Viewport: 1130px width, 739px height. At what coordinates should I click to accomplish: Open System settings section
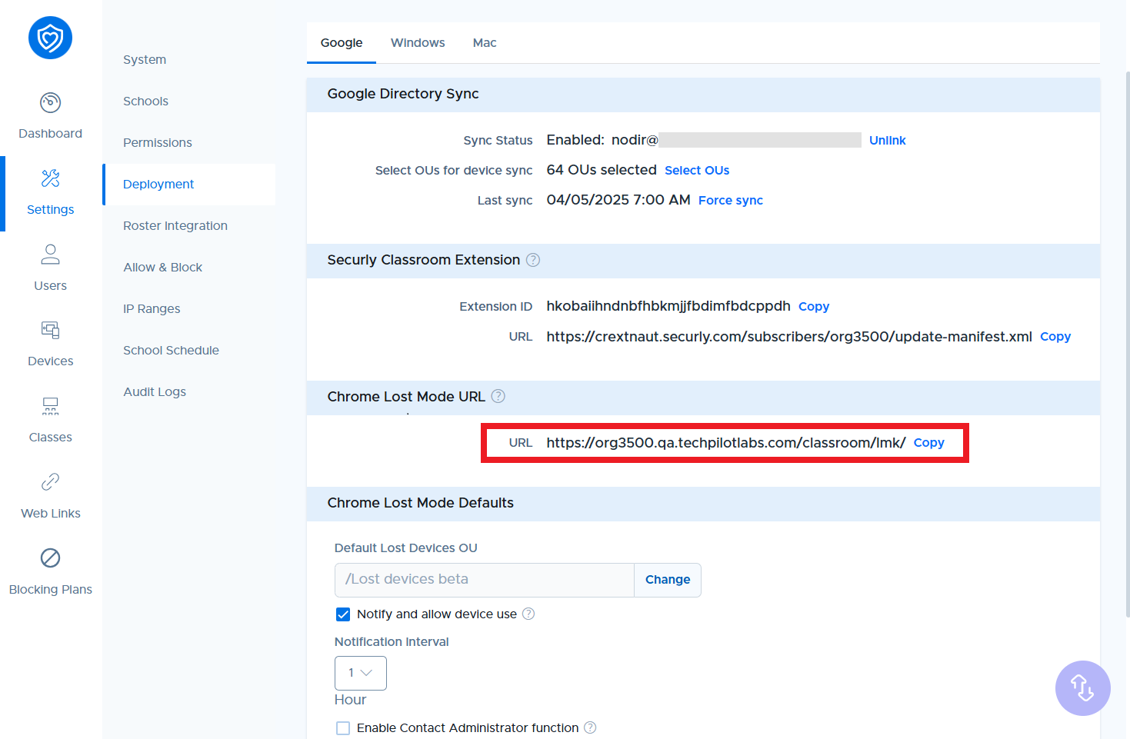tap(145, 60)
